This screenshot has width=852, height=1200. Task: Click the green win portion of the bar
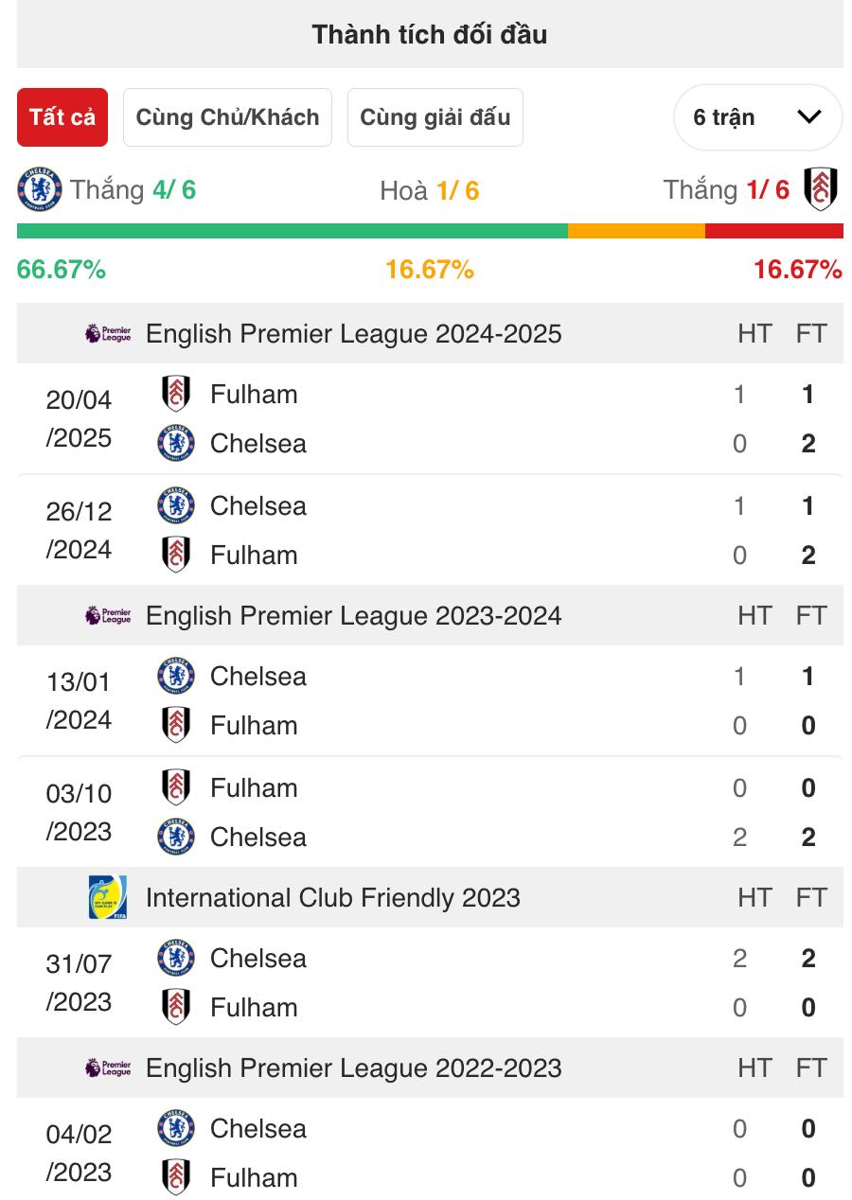tap(293, 231)
